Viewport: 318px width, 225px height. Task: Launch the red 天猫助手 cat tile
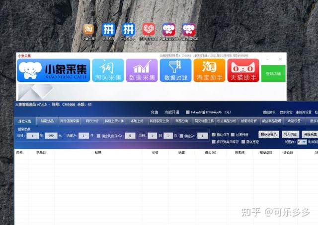coord(243,70)
